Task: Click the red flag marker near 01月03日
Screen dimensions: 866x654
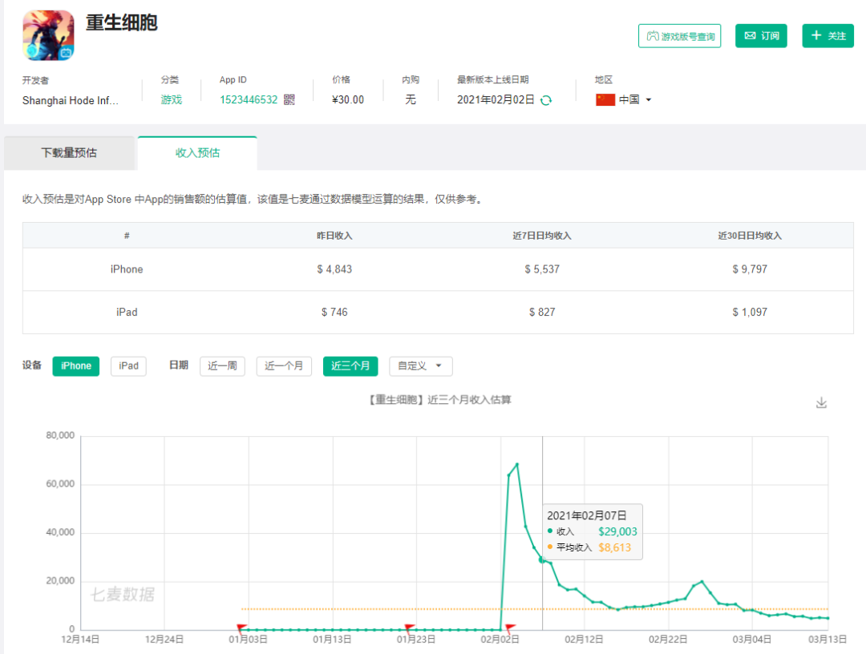Action: click(241, 628)
